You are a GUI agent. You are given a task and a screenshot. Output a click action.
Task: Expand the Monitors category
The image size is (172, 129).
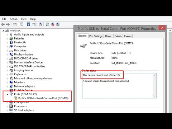pyautogui.click(x=7, y=82)
